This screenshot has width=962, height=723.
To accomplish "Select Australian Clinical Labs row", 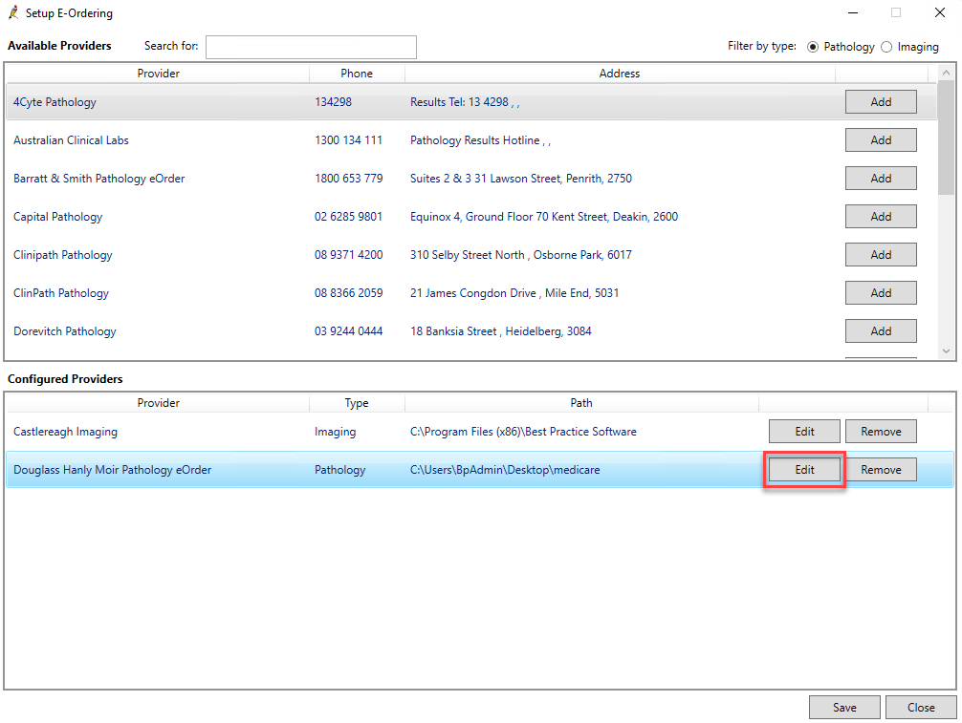I will pyautogui.click(x=471, y=139).
